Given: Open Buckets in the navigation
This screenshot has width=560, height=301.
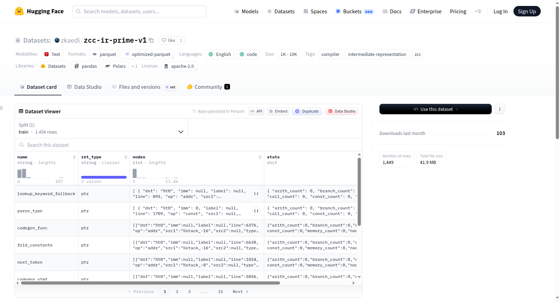Looking at the screenshot, I should [x=355, y=12].
